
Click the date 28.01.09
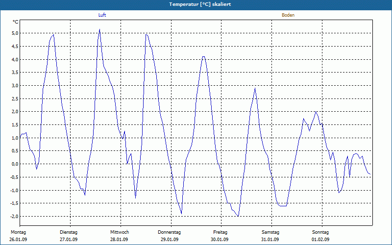pos(119,240)
